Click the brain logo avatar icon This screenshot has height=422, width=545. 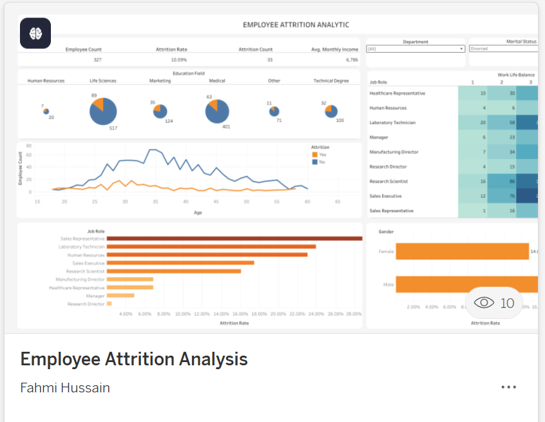[35, 34]
